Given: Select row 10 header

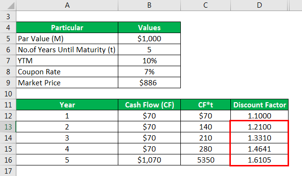Looking at the screenshot, I should click(8, 94).
